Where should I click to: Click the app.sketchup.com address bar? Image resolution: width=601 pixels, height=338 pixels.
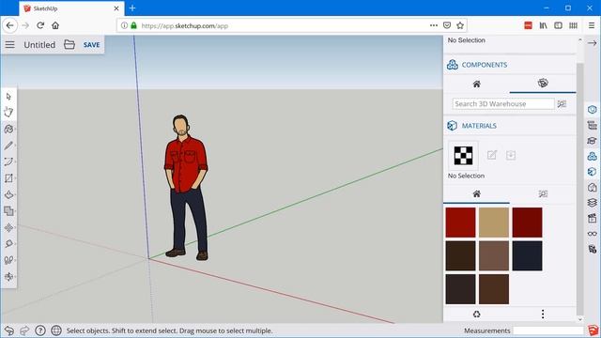coord(284,25)
